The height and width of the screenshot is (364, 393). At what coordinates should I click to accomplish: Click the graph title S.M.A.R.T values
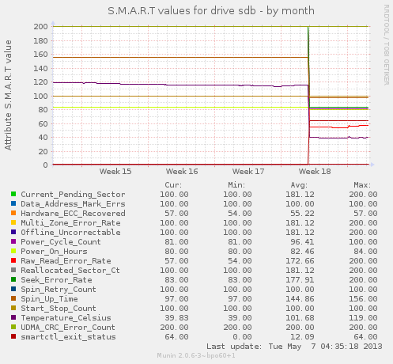tap(211, 11)
